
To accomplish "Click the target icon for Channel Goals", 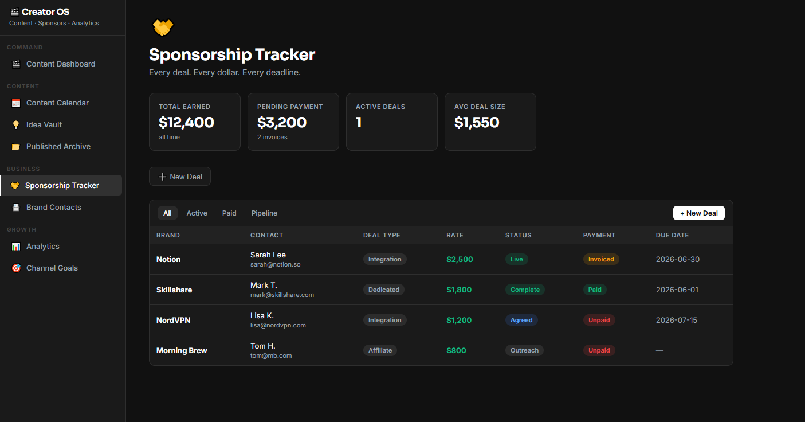I will point(16,268).
